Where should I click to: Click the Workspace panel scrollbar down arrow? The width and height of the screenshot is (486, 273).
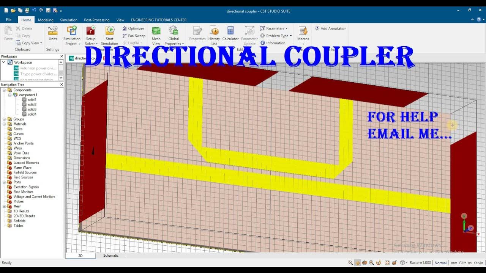point(61,78)
